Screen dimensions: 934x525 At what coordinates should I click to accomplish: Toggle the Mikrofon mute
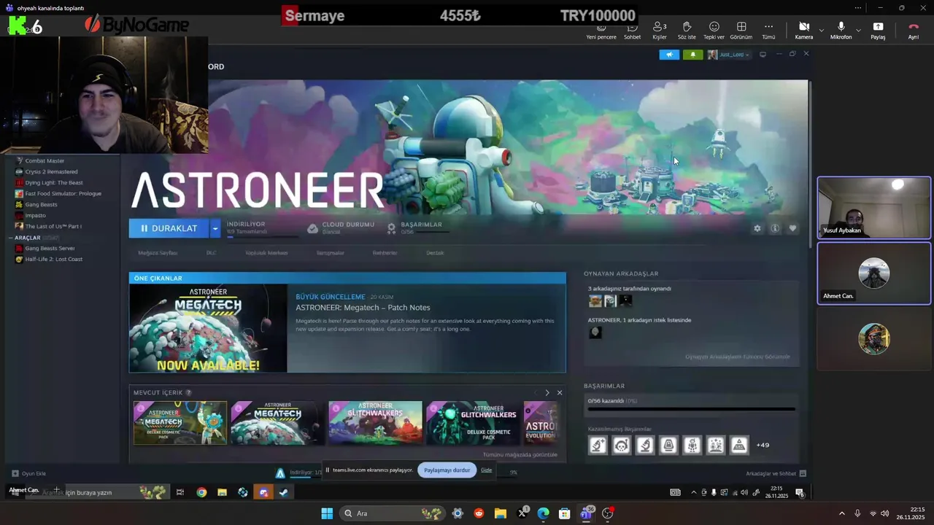pos(841,31)
